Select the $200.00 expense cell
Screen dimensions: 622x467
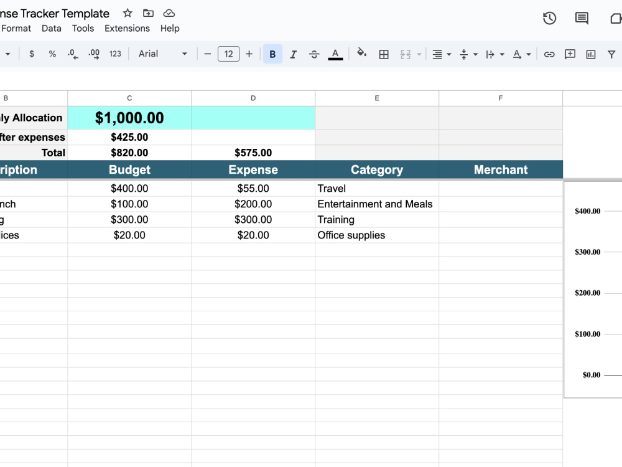(x=253, y=204)
